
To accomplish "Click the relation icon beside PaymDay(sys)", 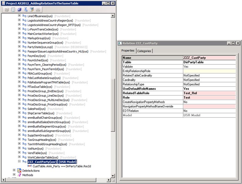I will (24, 56).
